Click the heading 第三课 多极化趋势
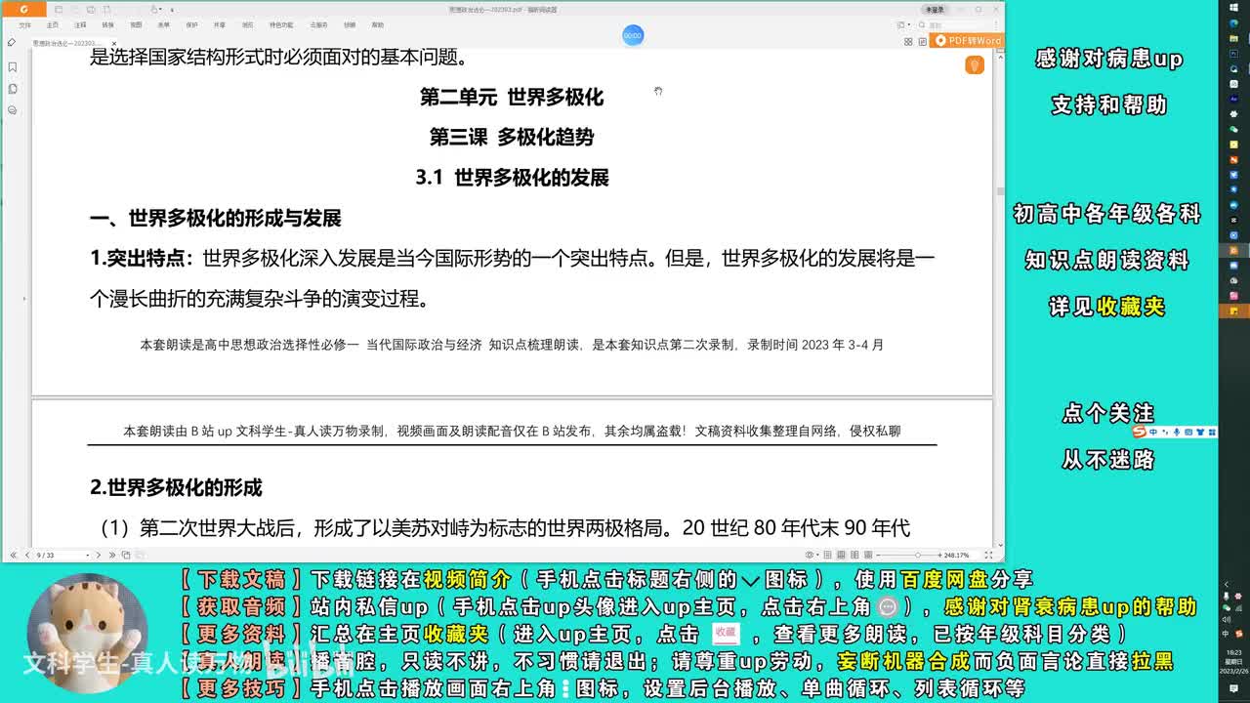 click(x=512, y=137)
